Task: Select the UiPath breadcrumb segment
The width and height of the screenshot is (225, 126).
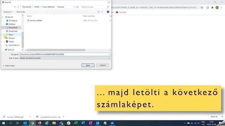Action: [37, 7]
